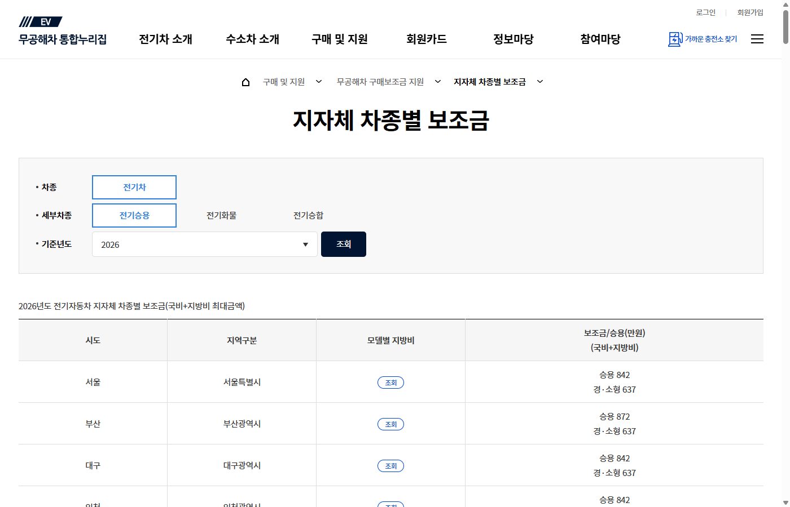Click the 회원가입 link
The height and width of the screenshot is (507, 790).
pyautogui.click(x=750, y=12)
